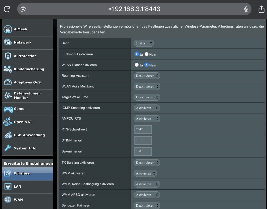Open the Datenvolumen Monitor page
Viewport: 267px width, 209px height.
click(27, 96)
